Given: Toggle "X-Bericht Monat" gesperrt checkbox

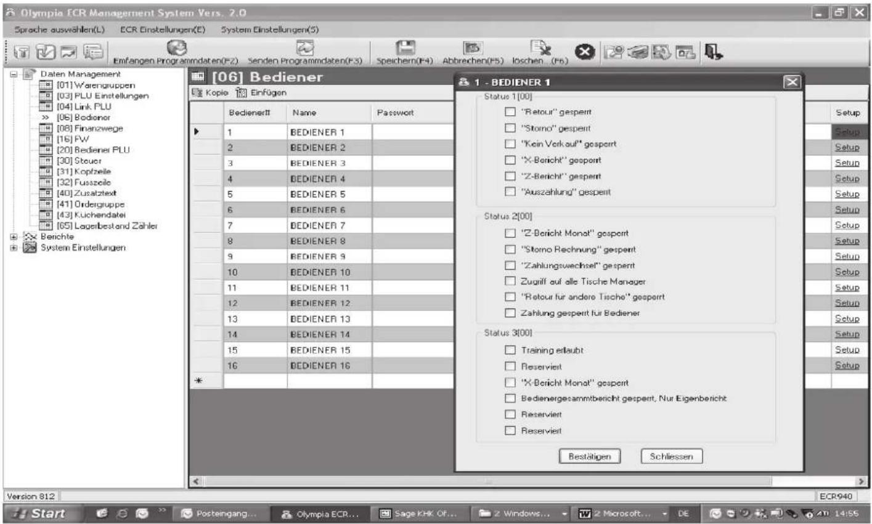Looking at the screenshot, I should click(510, 382).
